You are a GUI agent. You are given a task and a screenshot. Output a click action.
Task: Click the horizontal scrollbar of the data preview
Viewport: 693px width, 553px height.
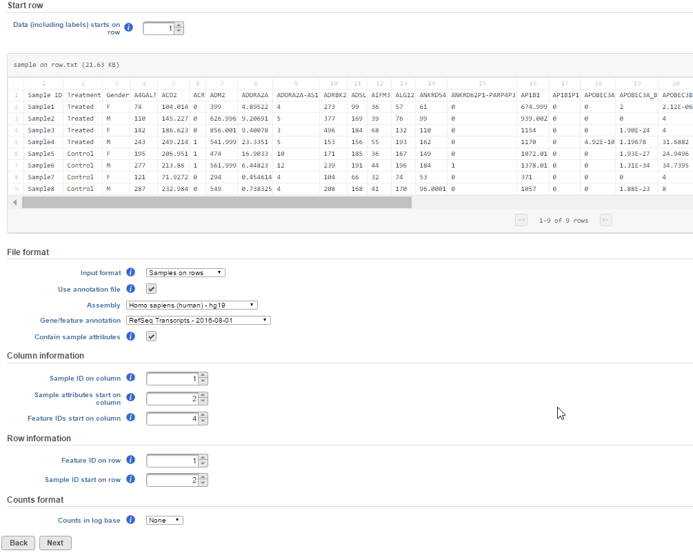click(217, 203)
